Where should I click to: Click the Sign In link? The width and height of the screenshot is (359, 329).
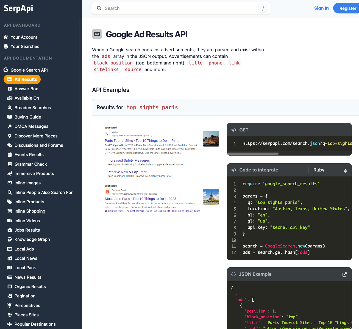[x=321, y=8]
